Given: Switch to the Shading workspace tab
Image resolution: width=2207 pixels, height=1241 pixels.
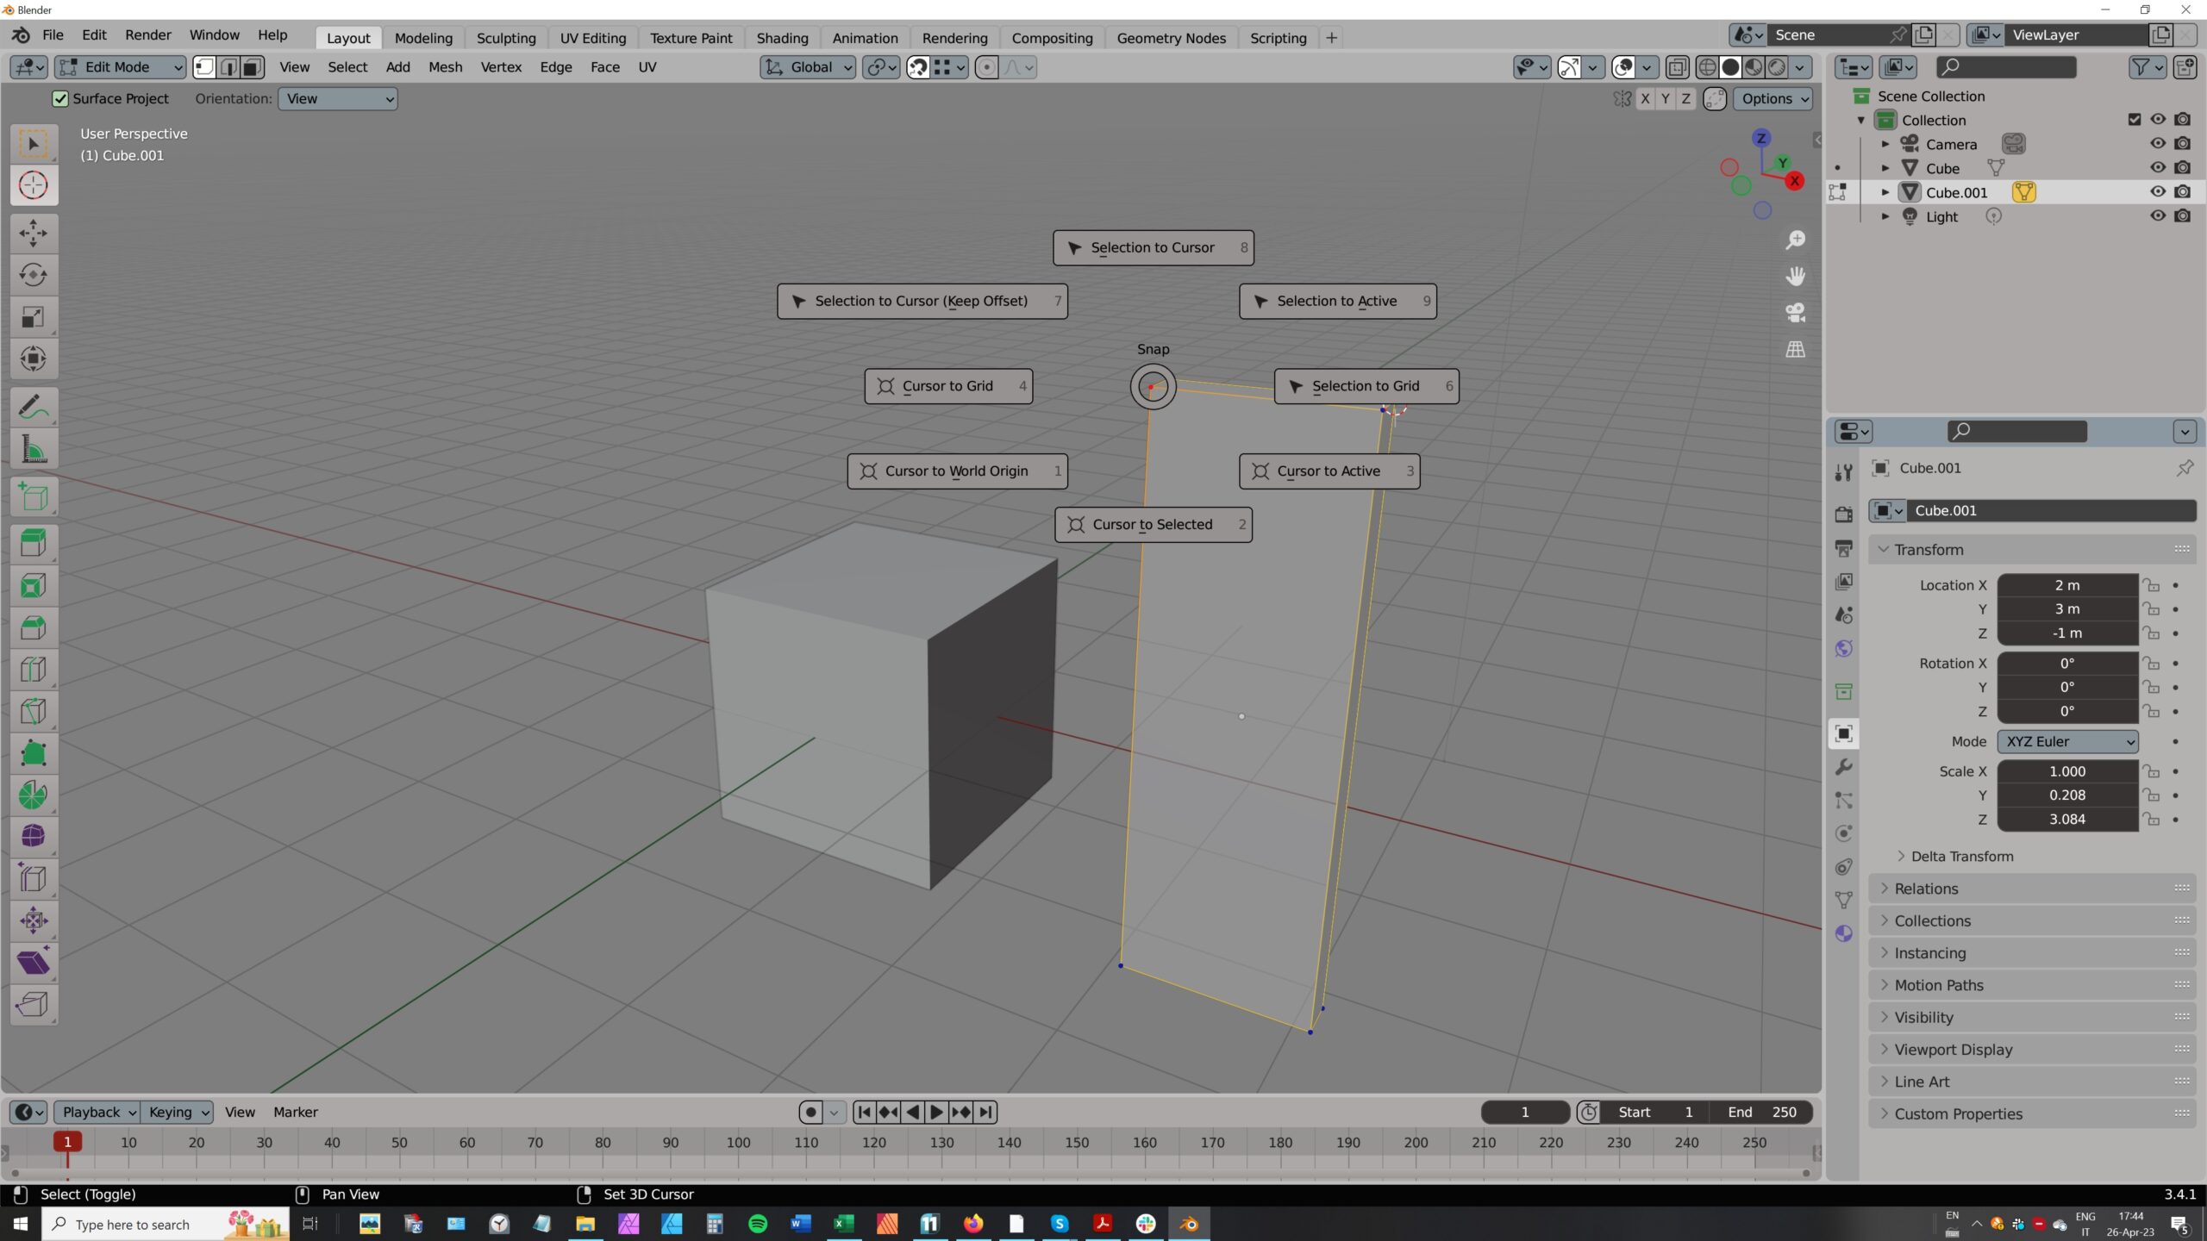Looking at the screenshot, I should coord(782,38).
